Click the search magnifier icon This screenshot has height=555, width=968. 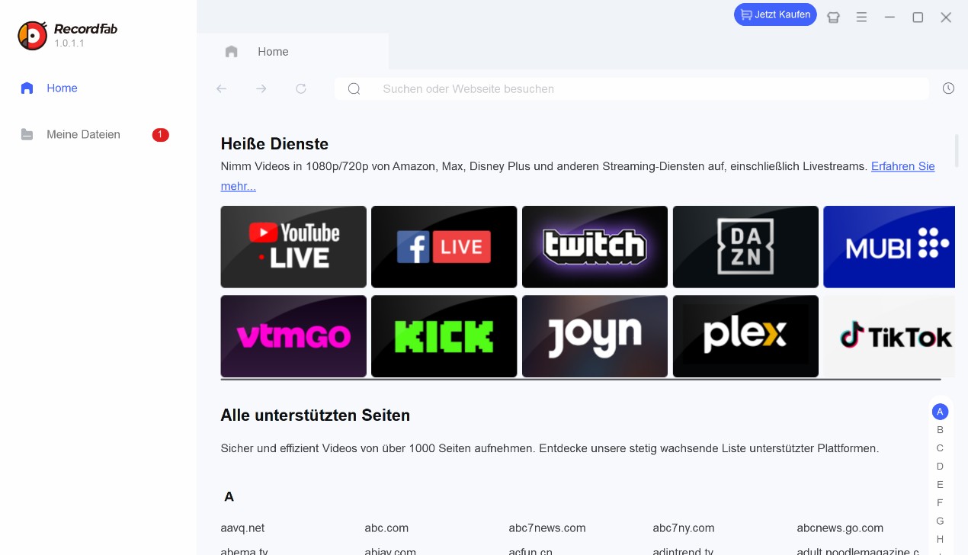coord(354,89)
